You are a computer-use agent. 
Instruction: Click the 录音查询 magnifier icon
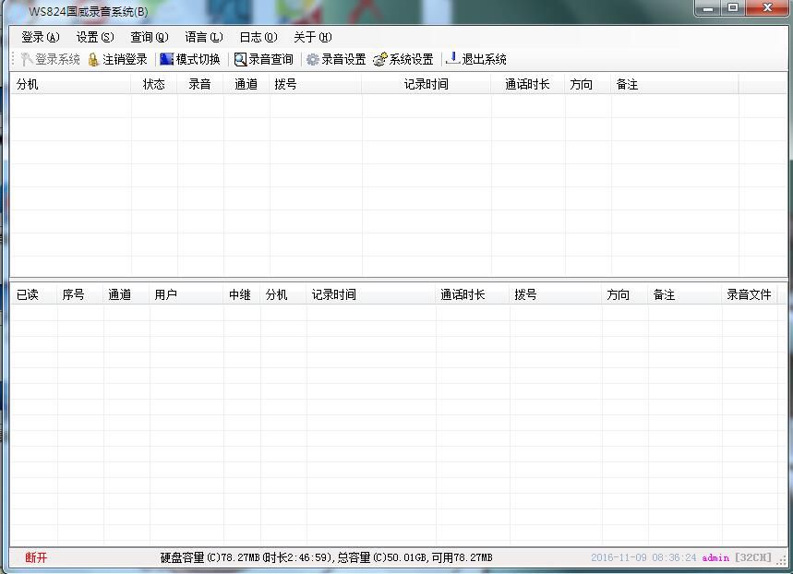click(240, 60)
